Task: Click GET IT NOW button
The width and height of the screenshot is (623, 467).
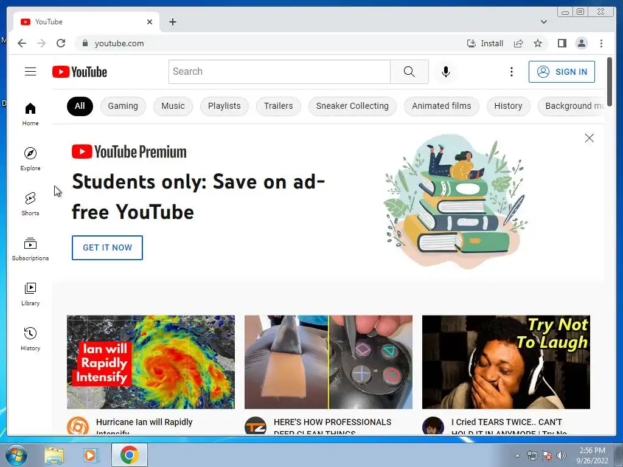Action: tap(107, 248)
